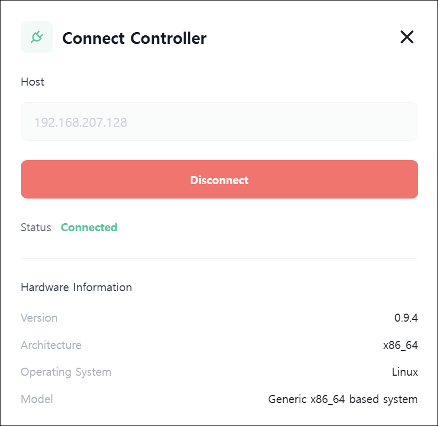Viewport: 438px width, 426px height.
Task: Click the Model label
Action: click(x=37, y=399)
